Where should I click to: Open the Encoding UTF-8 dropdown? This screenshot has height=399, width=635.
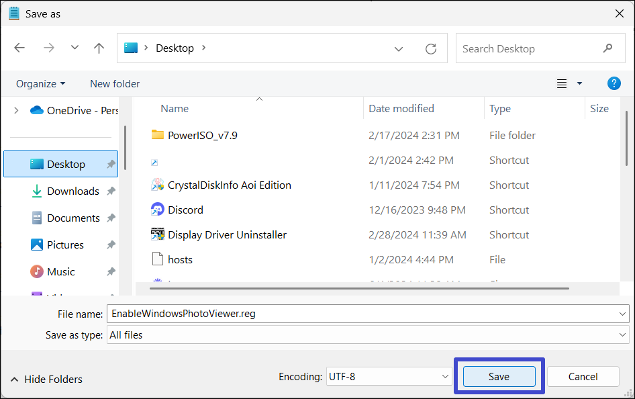point(388,377)
